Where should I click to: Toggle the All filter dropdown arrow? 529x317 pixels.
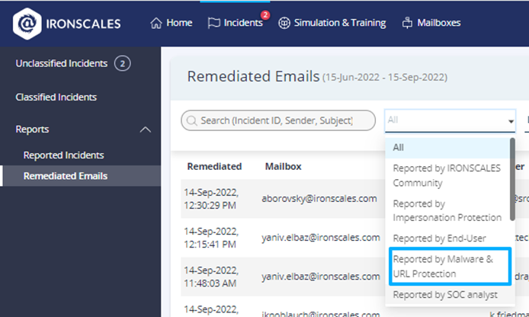[511, 121]
